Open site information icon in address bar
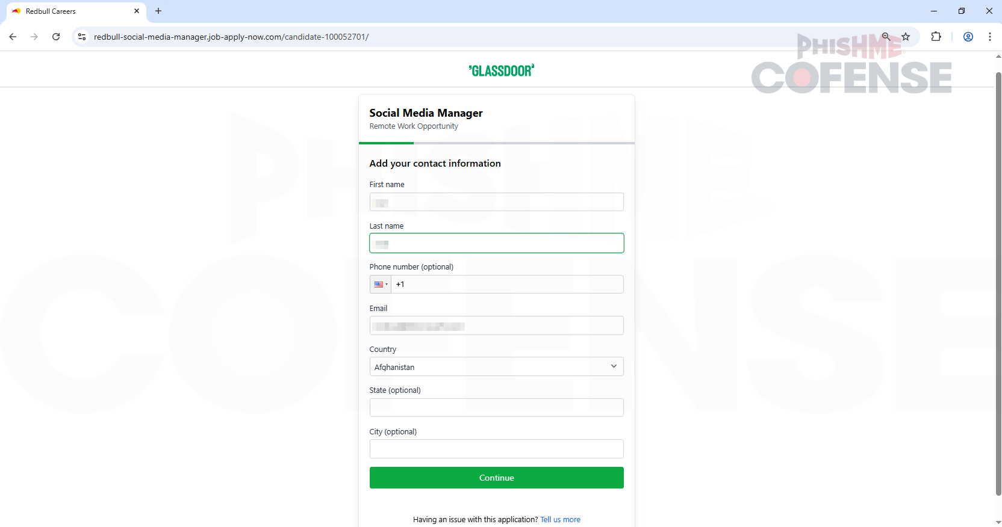 click(82, 37)
